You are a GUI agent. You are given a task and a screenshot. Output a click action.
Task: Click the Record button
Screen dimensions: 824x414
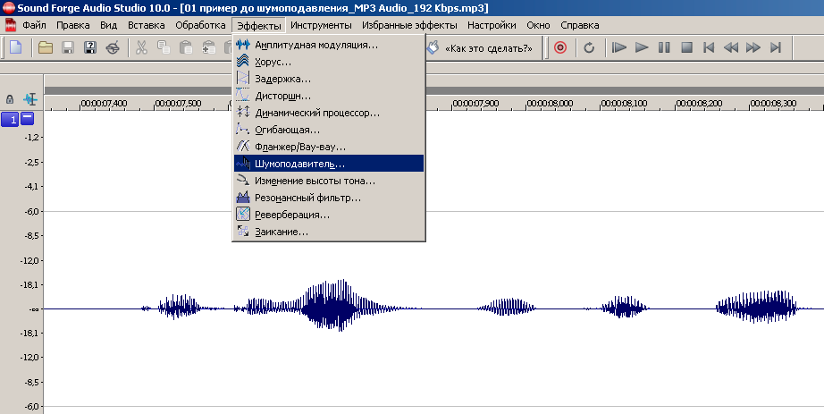560,47
